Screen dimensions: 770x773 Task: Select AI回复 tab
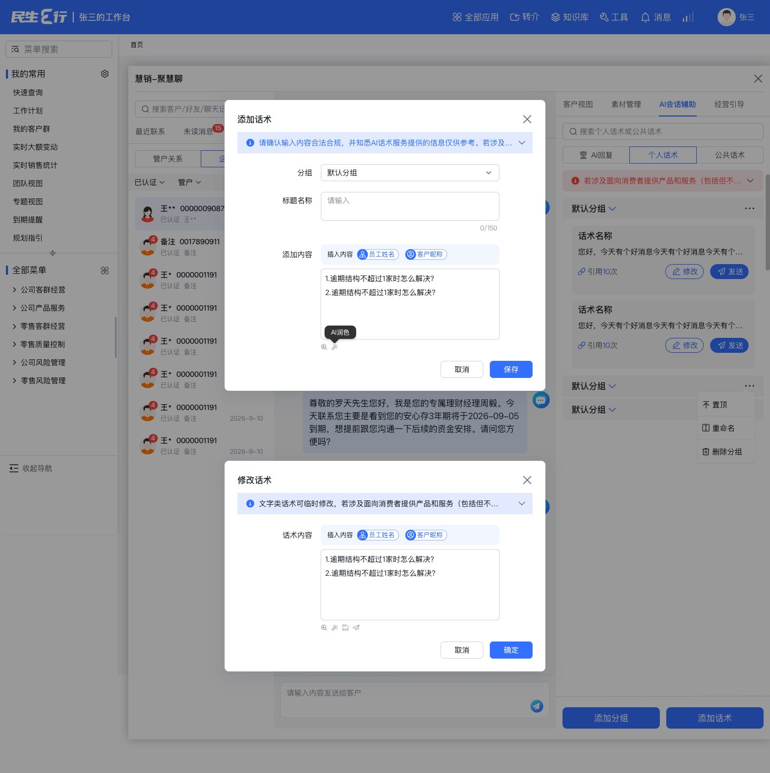point(596,155)
